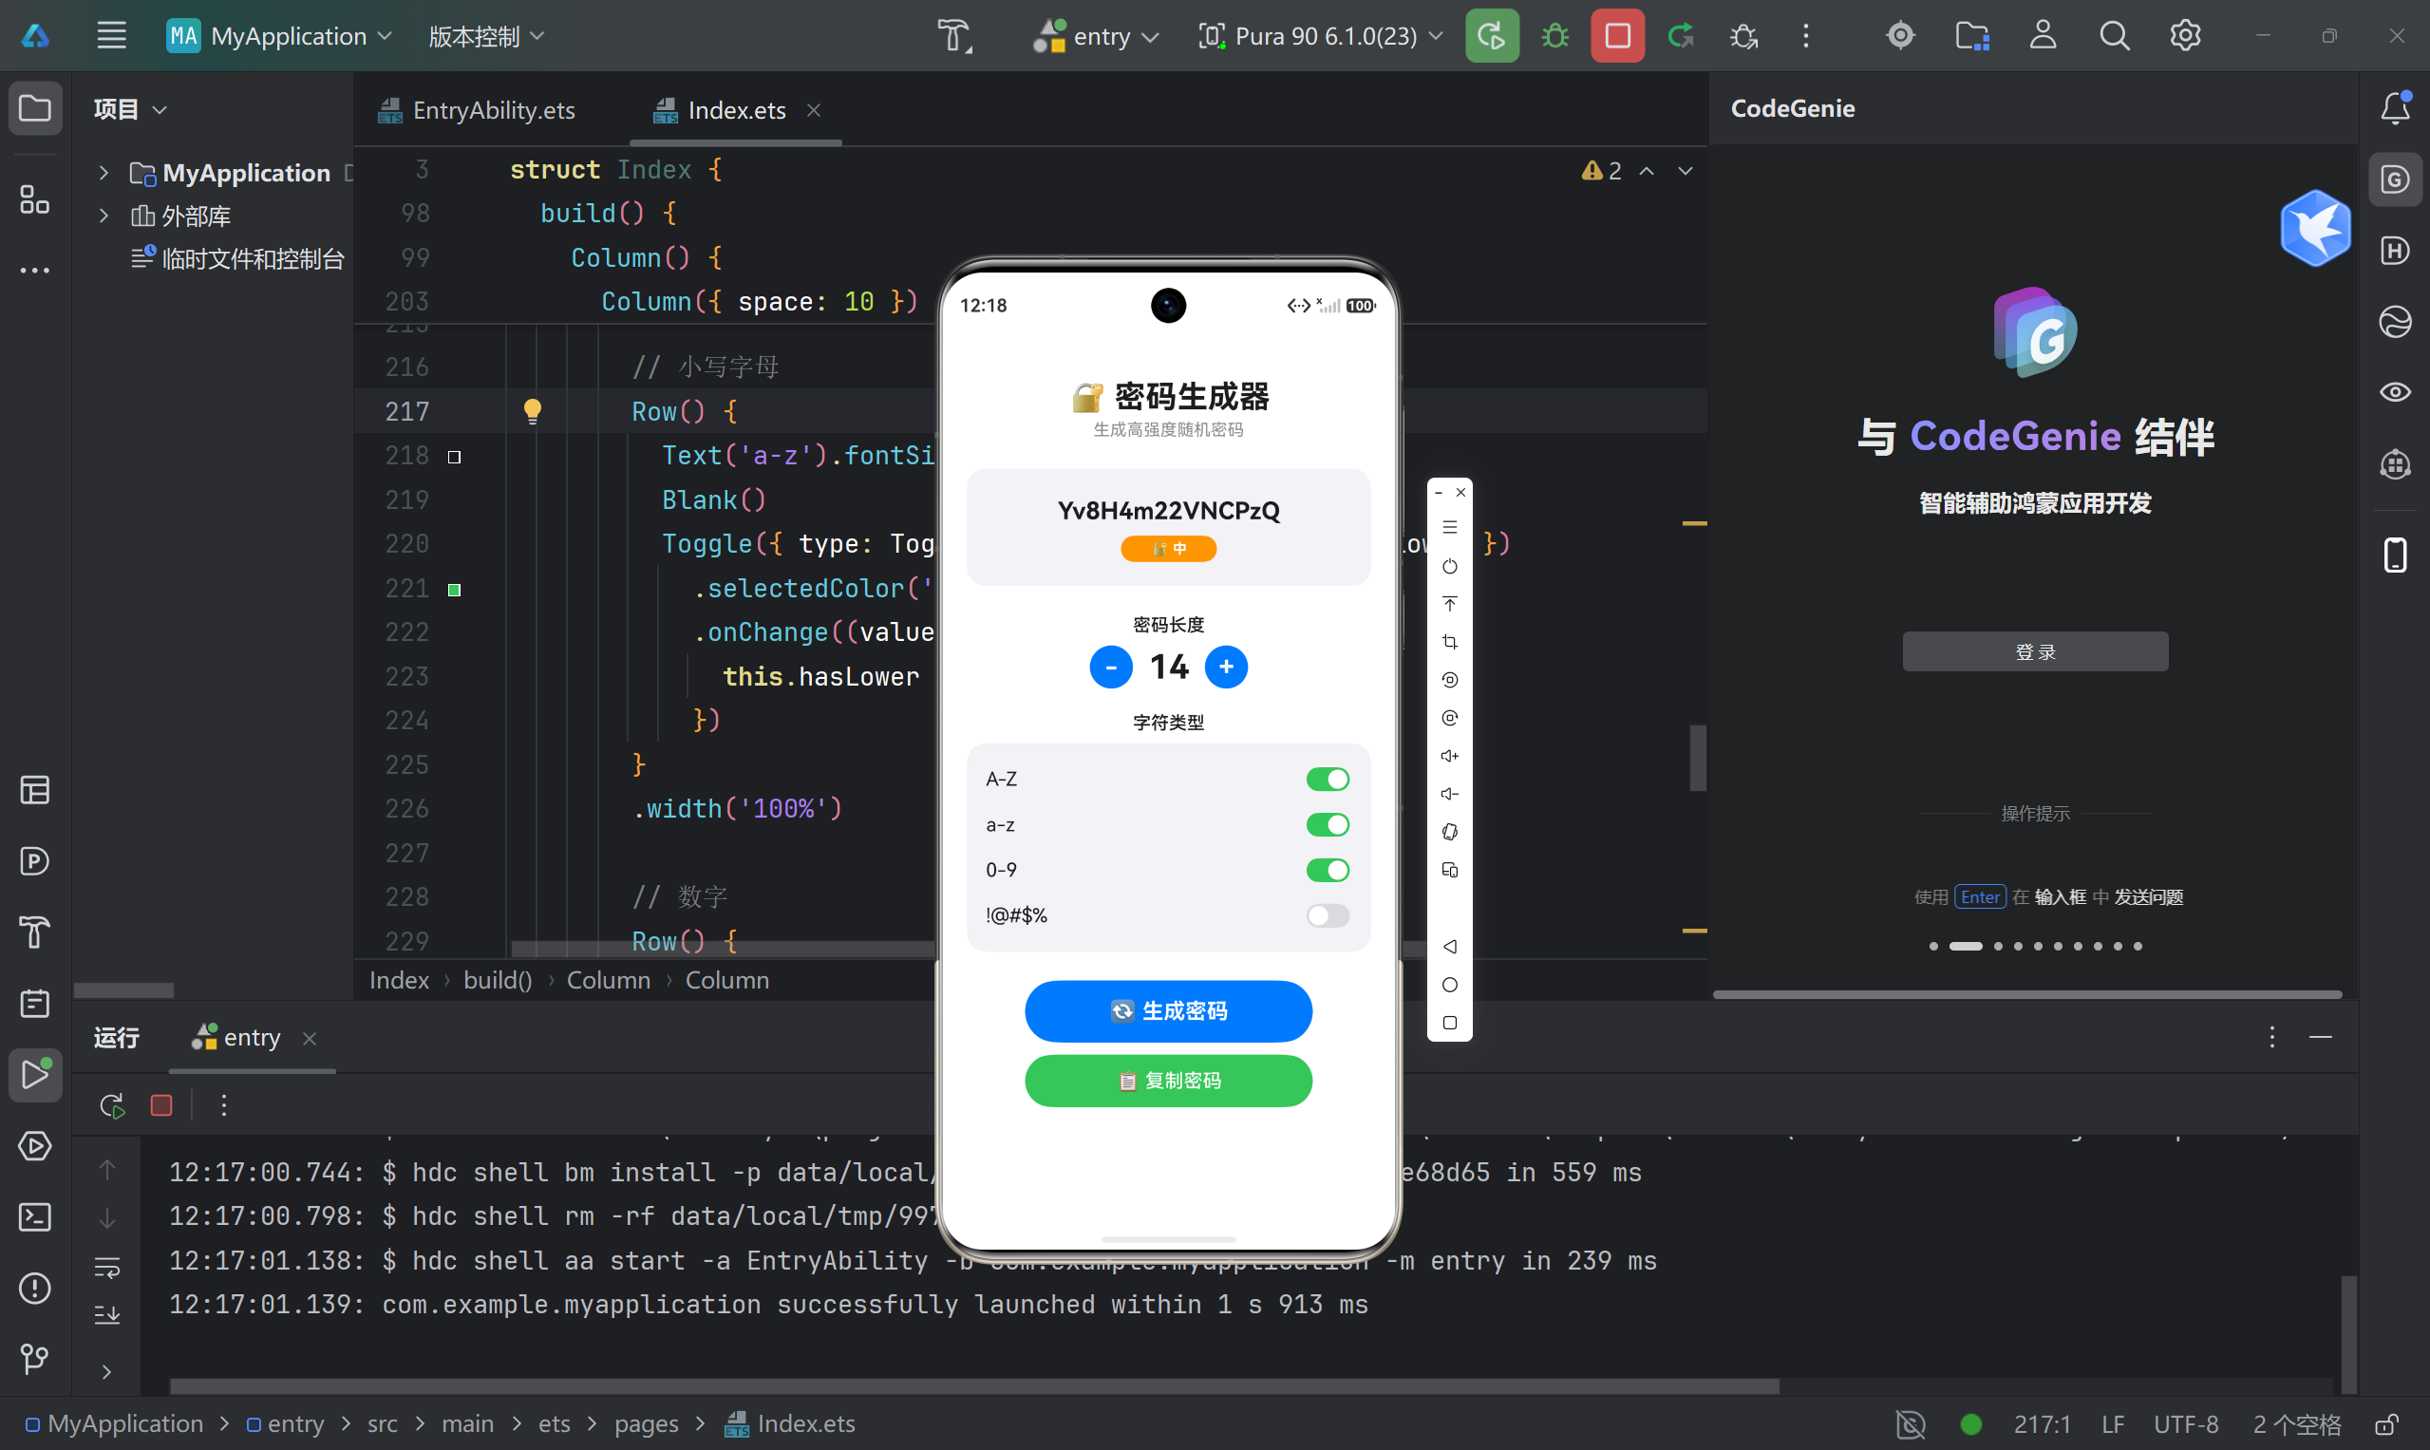Expand the 外部库 tree node
Image resolution: width=2430 pixels, height=1450 pixels.
[x=104, y=215]
